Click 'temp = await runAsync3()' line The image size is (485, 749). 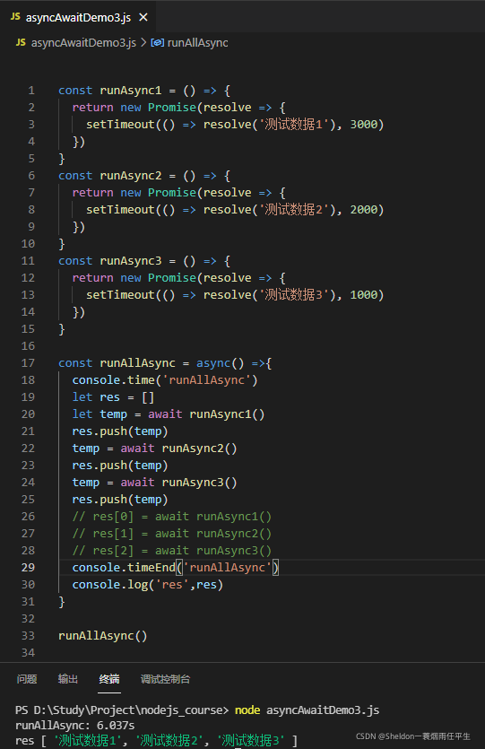[x=155, y=483]
